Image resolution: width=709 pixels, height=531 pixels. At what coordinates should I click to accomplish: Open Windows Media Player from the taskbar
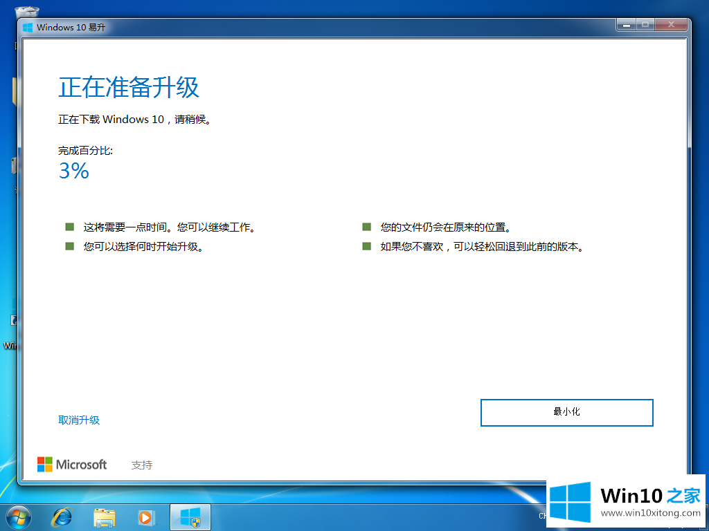pyautogui.click(x=146, y=517)
